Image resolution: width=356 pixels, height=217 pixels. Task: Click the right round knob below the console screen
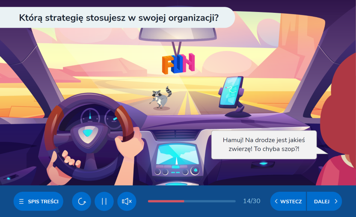[195, 171]
